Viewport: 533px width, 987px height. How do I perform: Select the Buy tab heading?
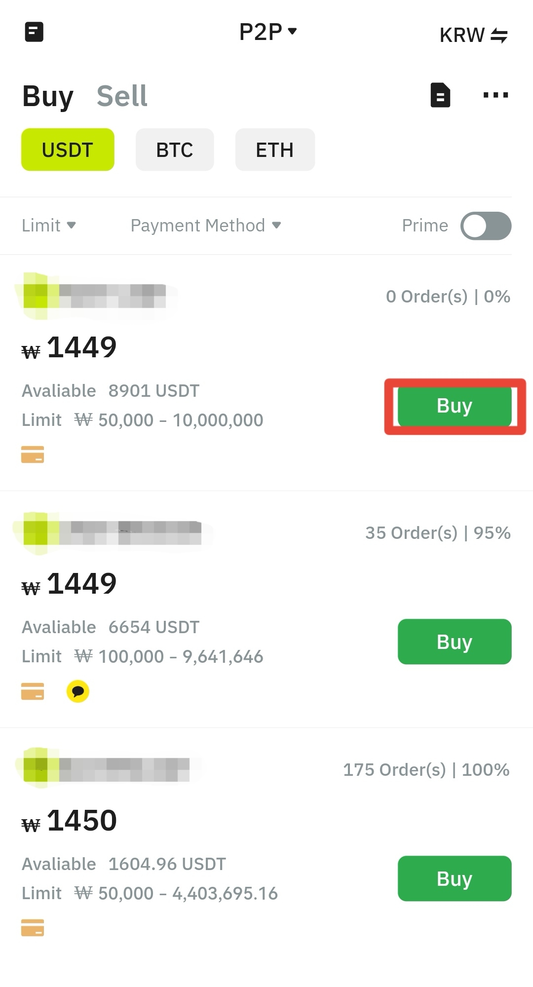48,96
